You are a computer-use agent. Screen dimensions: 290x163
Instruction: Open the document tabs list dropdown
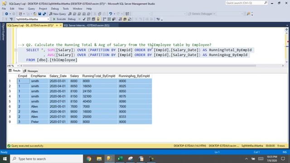(x=287, y=25)
